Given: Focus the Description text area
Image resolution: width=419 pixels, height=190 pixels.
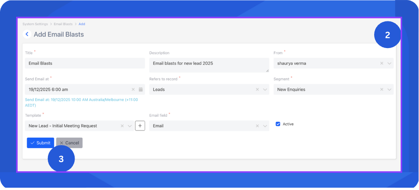Looking at the screenshot, I should [209, 65].
